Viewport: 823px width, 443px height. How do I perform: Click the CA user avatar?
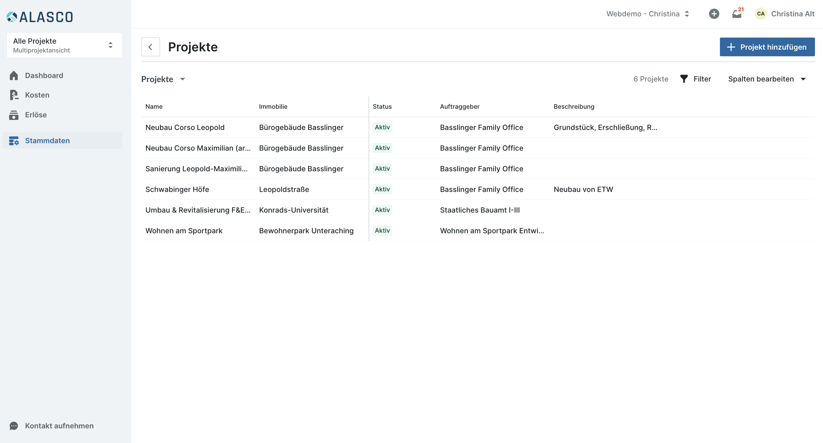click(761, 14)
